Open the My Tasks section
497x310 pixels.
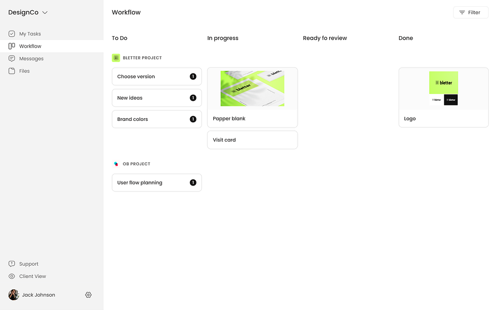click(x=31, y=34)
